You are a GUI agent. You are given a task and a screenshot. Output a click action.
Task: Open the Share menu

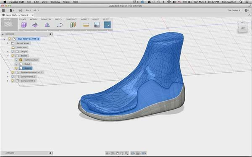click(x=66, y=2)
